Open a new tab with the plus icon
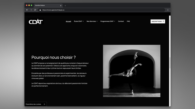Image resolution: width=195 pixels, height=109 pixels. pos(65,5)
